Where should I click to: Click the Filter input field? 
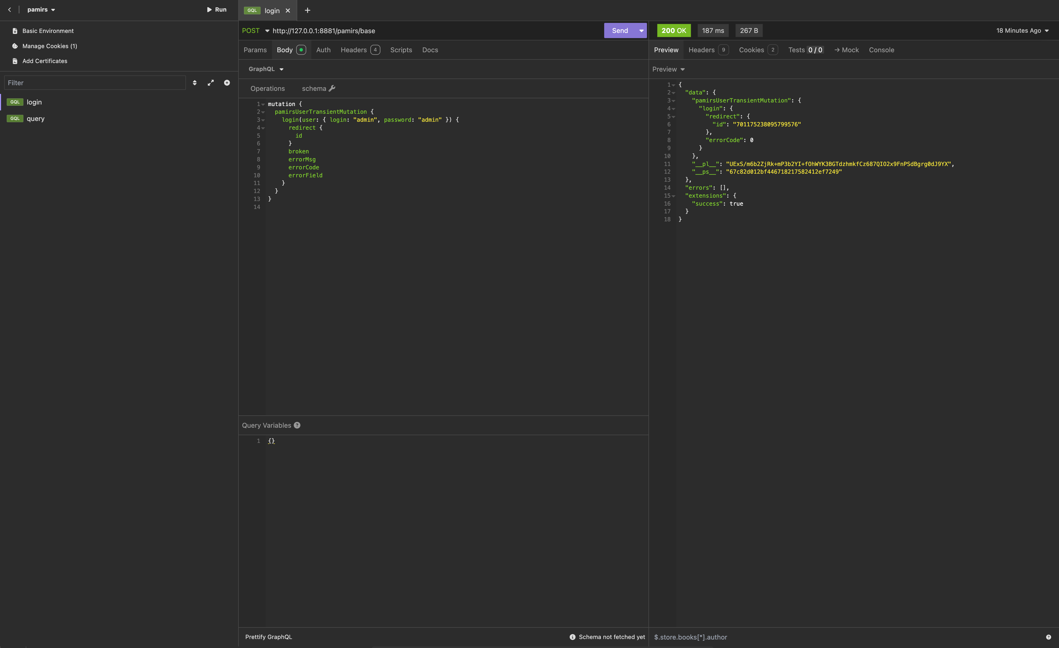pyautogui.click(x=95, y=83)
